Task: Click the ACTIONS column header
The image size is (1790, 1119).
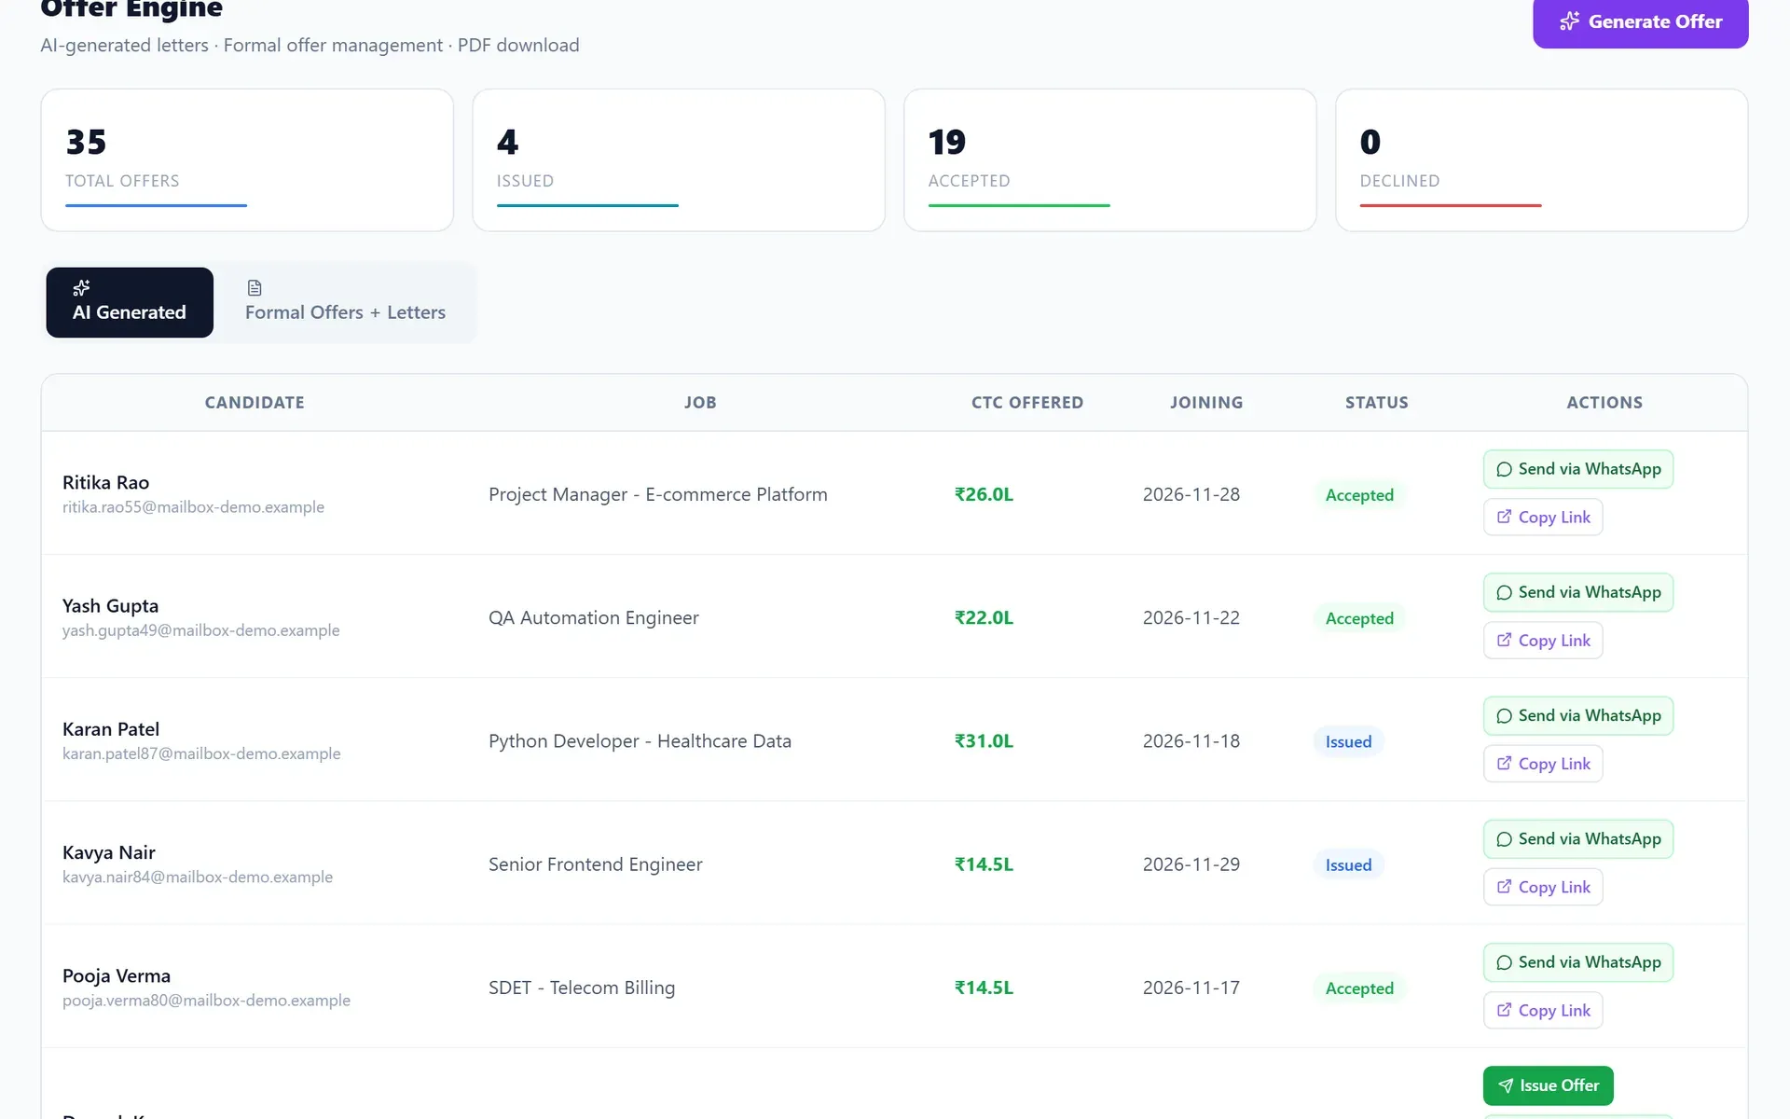Action: (x=1604, y=403)
